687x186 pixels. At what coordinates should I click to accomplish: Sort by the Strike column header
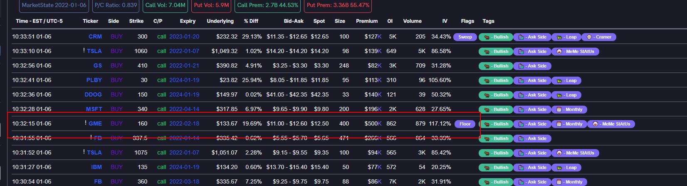tap(136, 21)
